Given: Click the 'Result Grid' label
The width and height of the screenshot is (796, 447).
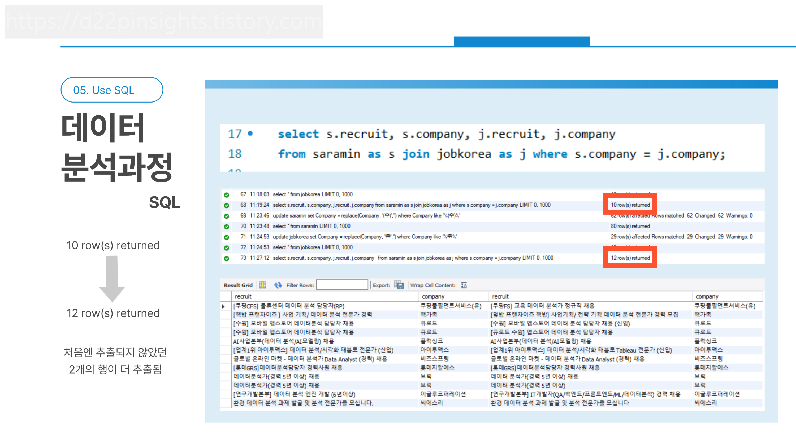Looking at the screenshot, I should (238, 285).
